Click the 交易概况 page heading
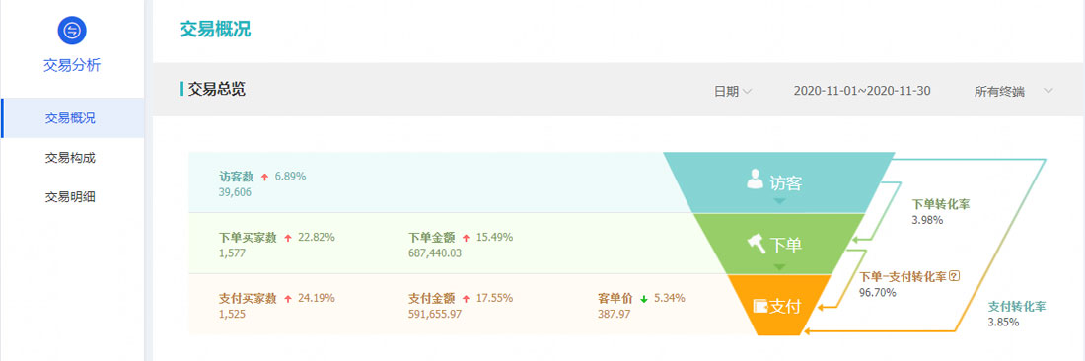This screenshot has width=1085, height=361. (215, 30)
